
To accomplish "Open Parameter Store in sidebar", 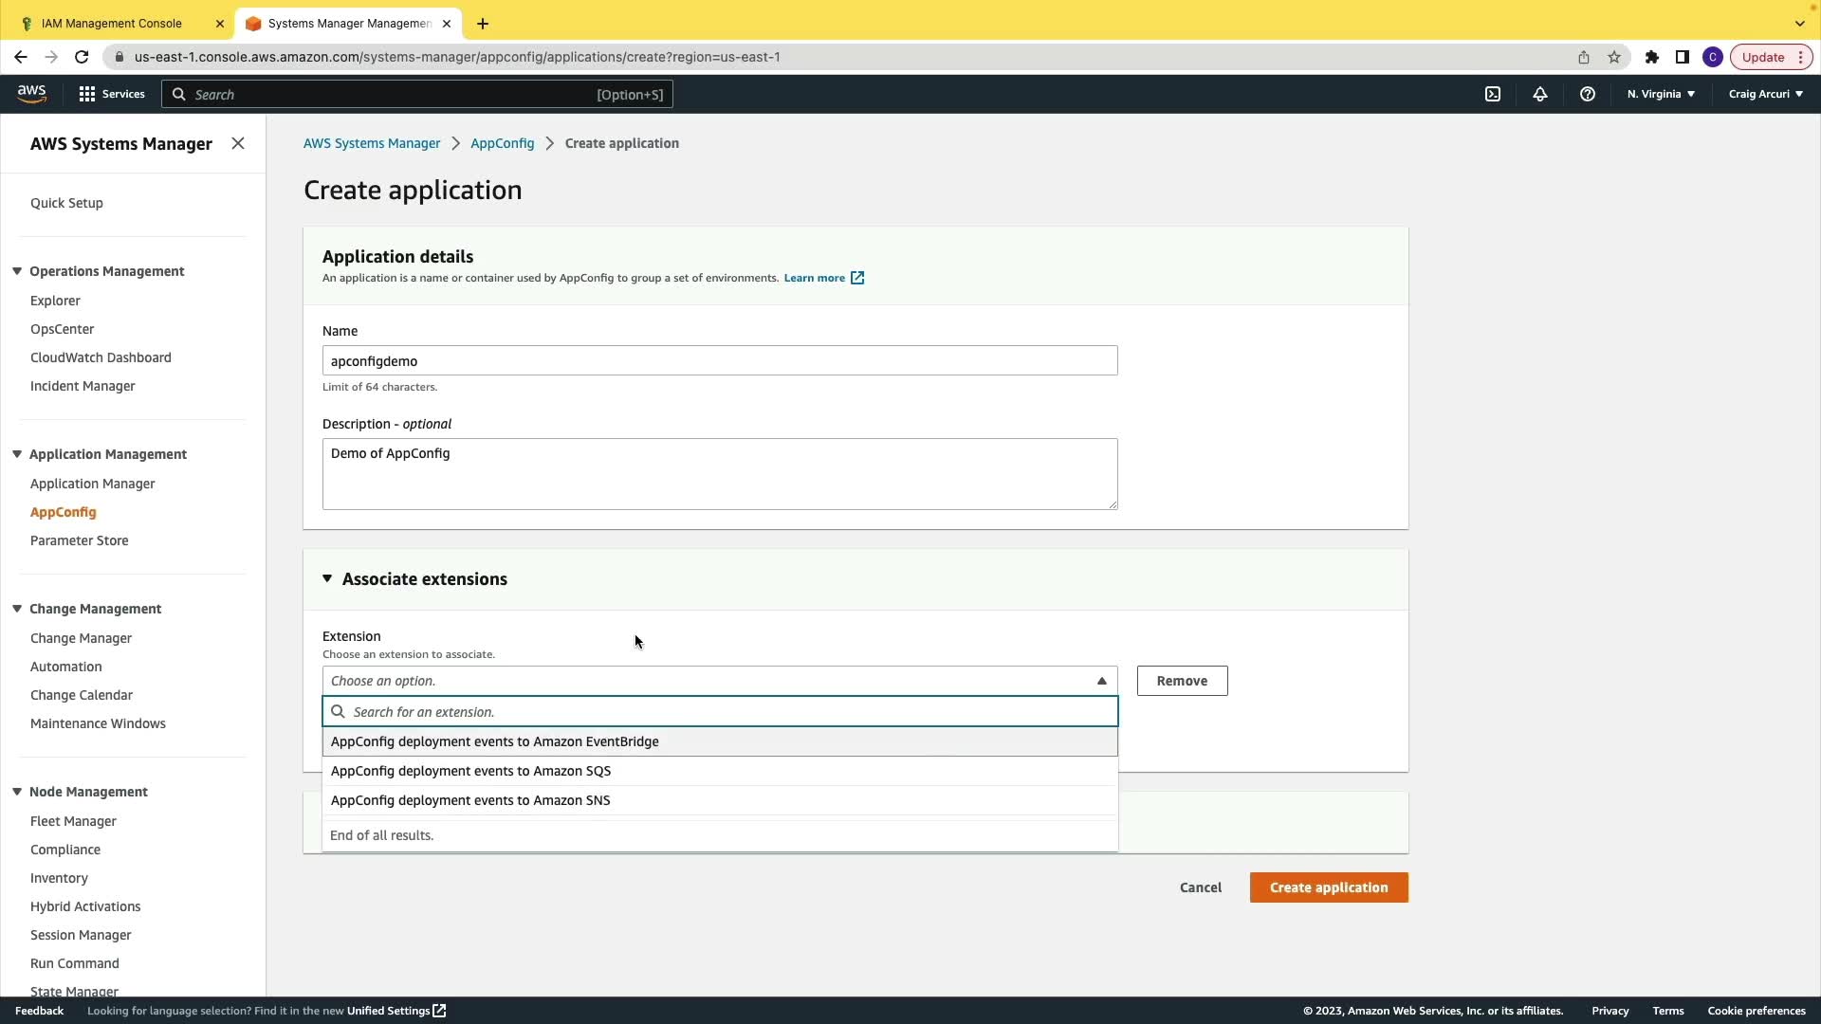I will pyautogui.click(x=79, y=540).
